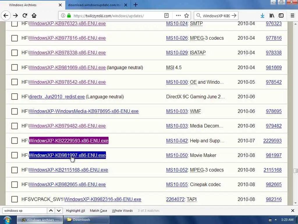Open the Downloads panel arrow icon

262,16
